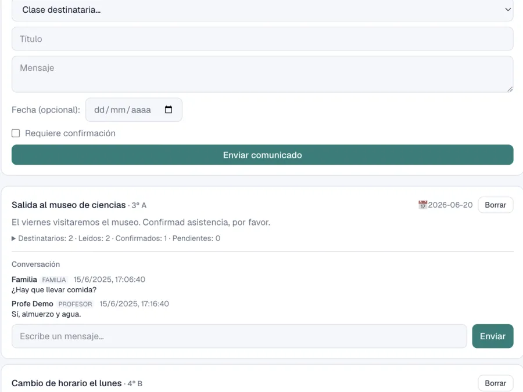Delete the Cambio de horario el lunes notice
Screen dimensions: 523x392
click(x=495, y=383)
